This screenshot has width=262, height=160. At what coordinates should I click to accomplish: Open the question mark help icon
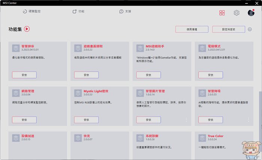point(250,29)
